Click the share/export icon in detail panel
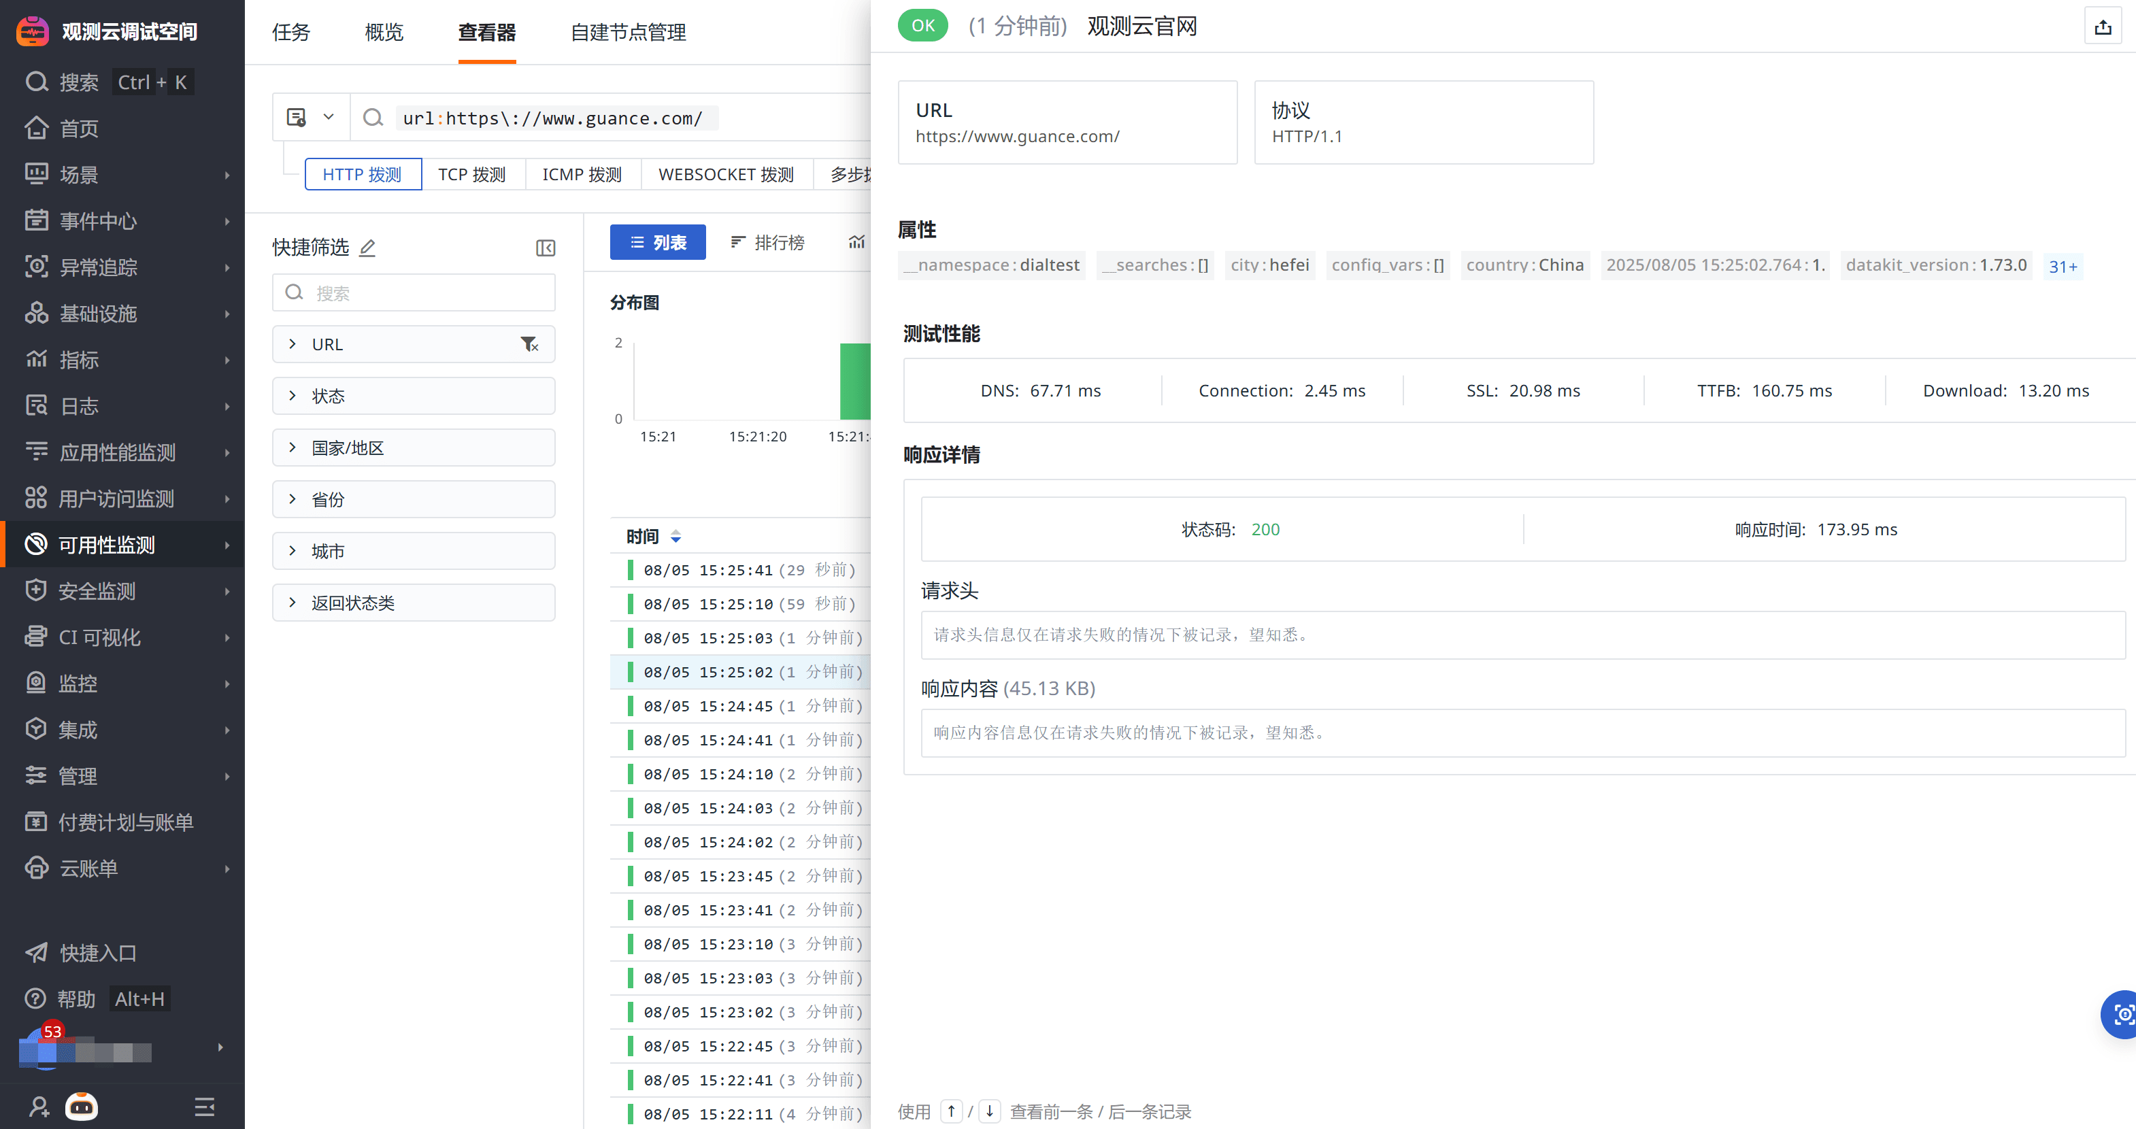Screen dimensions: 2136x1129 [x=2102, y=27]
